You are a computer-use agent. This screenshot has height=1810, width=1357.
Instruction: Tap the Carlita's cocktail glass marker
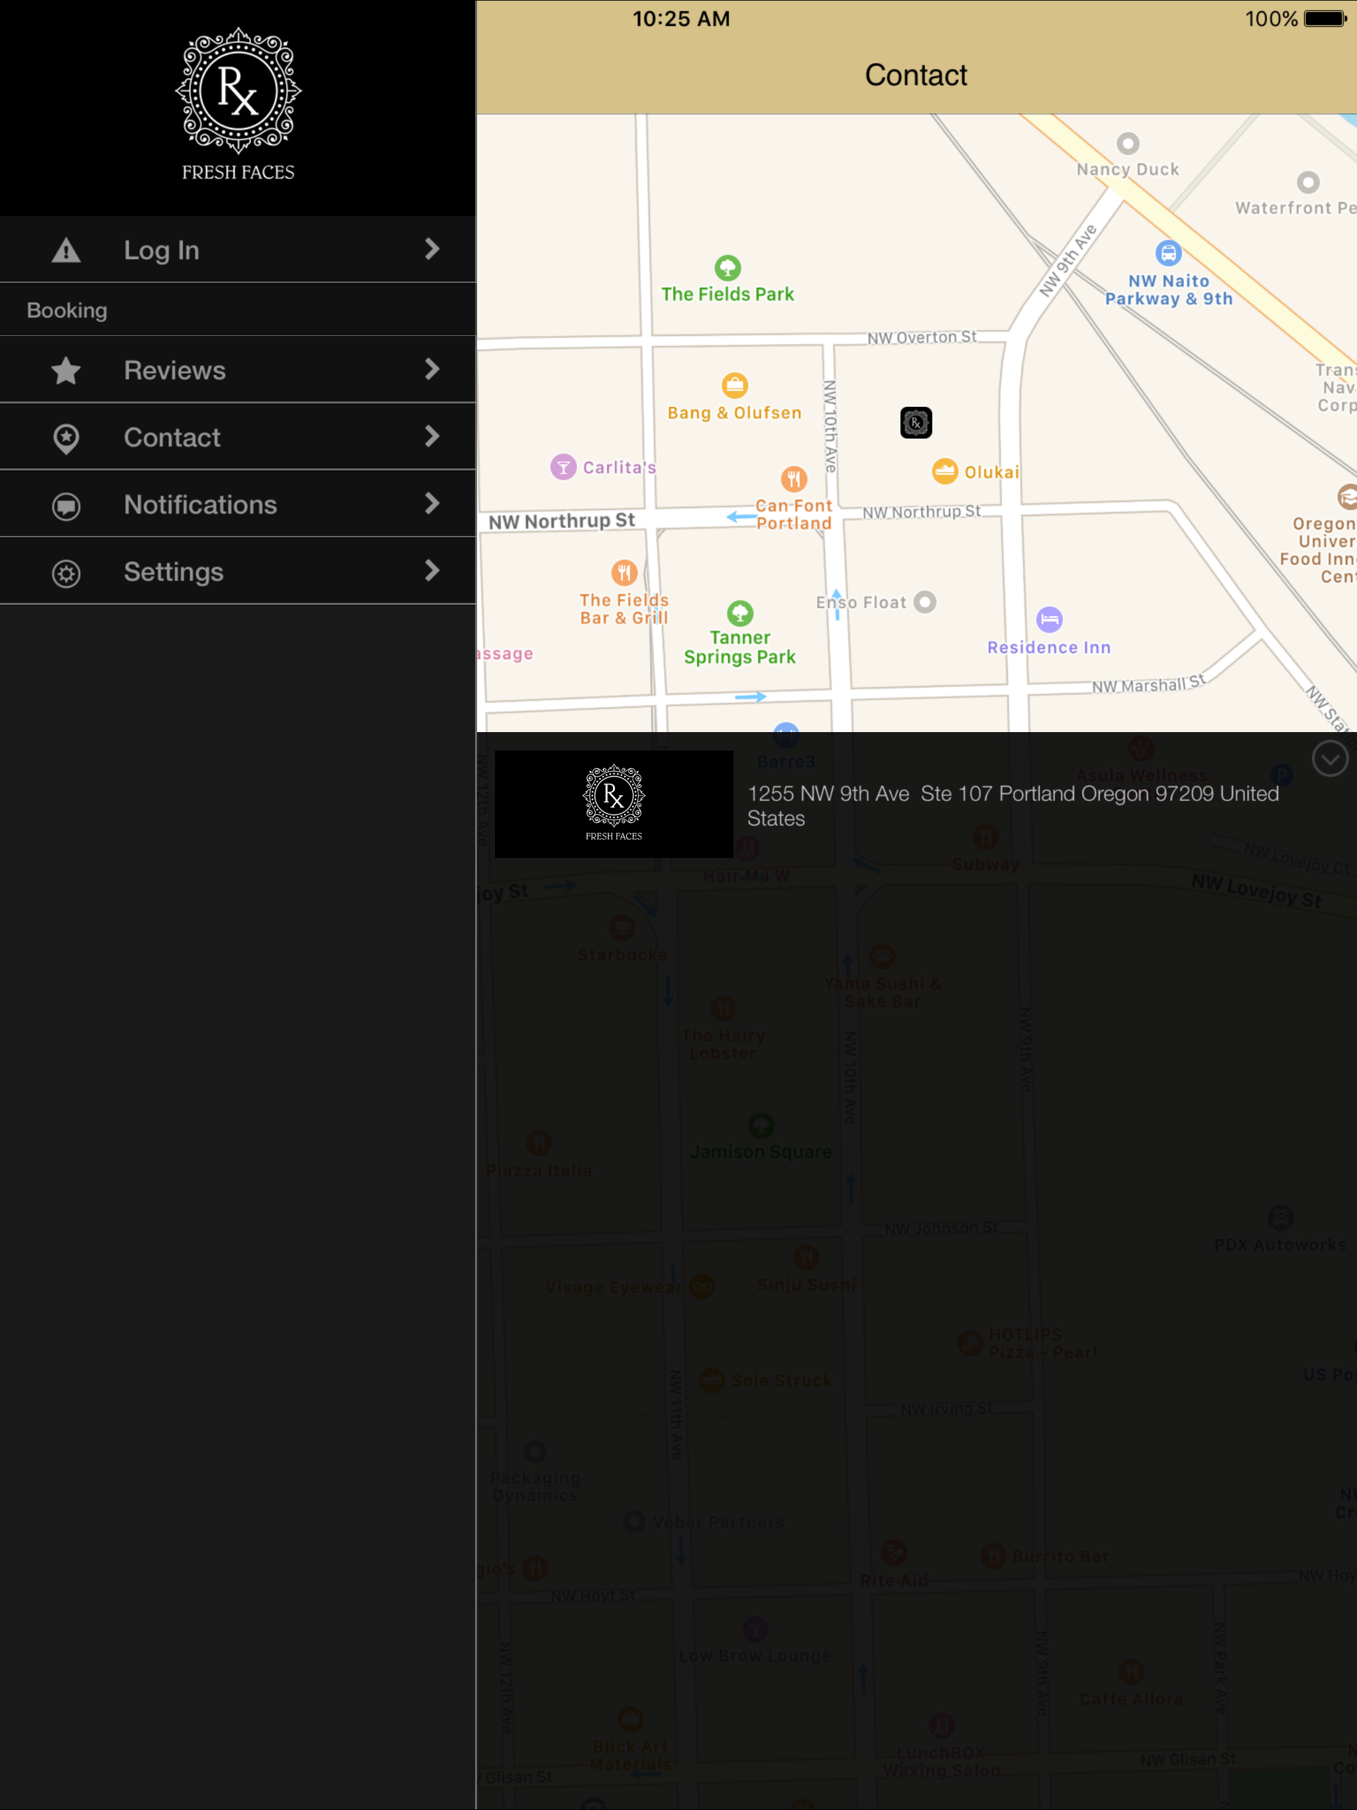pos(563,467)
